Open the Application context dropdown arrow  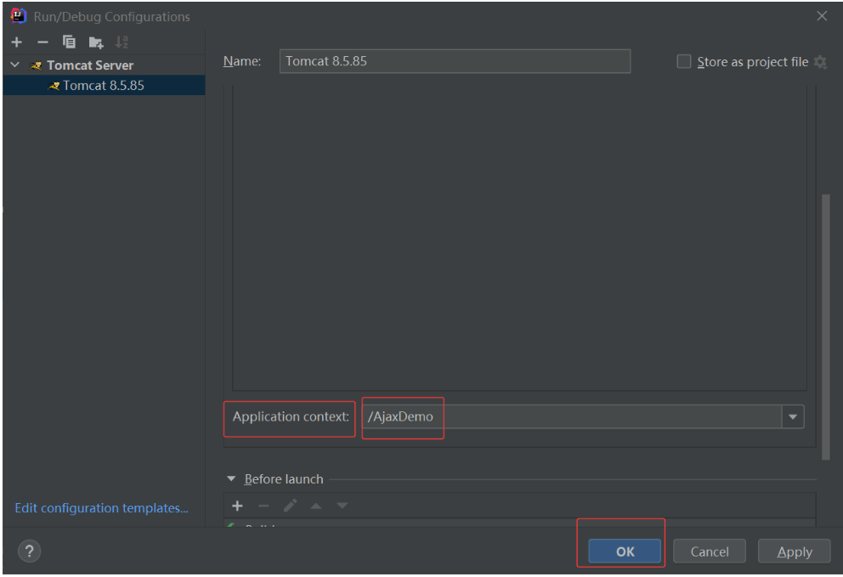pyautogui.click(x=793, y=416)
